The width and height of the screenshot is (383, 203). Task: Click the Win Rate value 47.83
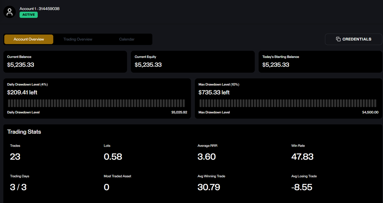tap(302, 157)
